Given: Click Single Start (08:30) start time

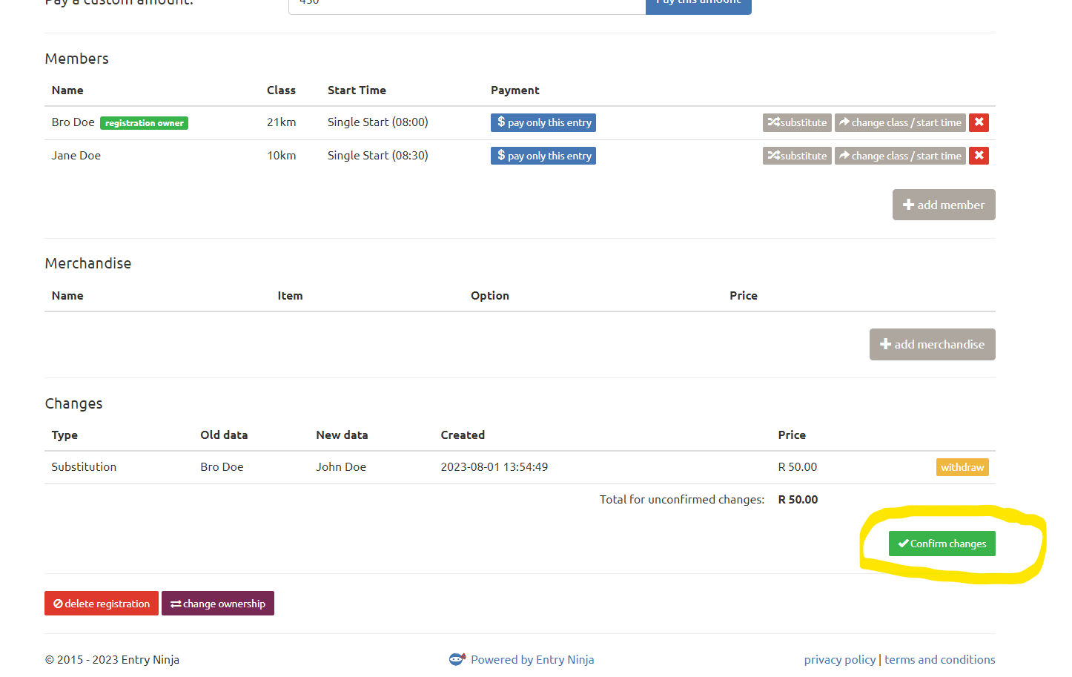Looking at the screenshot, I should (x=378, y=156).
